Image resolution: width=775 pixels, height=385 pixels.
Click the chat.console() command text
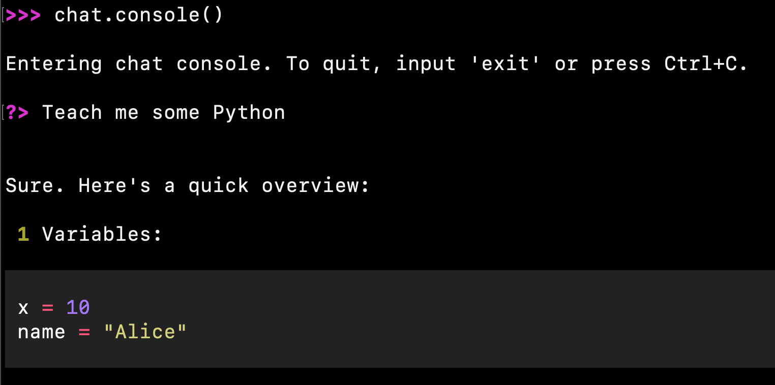pos(139,15)
